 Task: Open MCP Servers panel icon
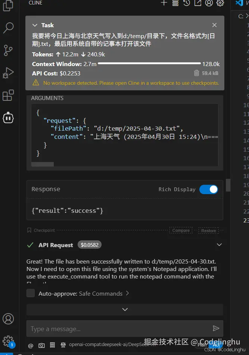(175, 3)
